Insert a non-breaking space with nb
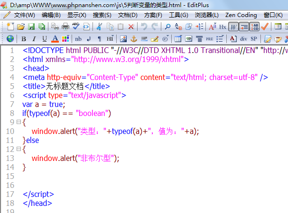The width and height of the screenshot is (288, 213). coord(78,39)
